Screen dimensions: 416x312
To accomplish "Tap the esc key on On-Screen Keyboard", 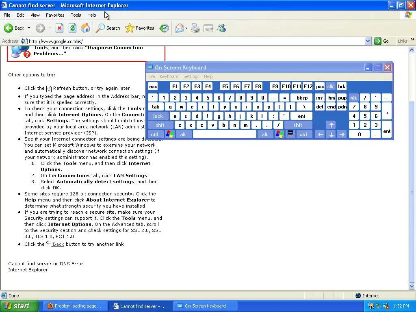I will click(153, 87).
